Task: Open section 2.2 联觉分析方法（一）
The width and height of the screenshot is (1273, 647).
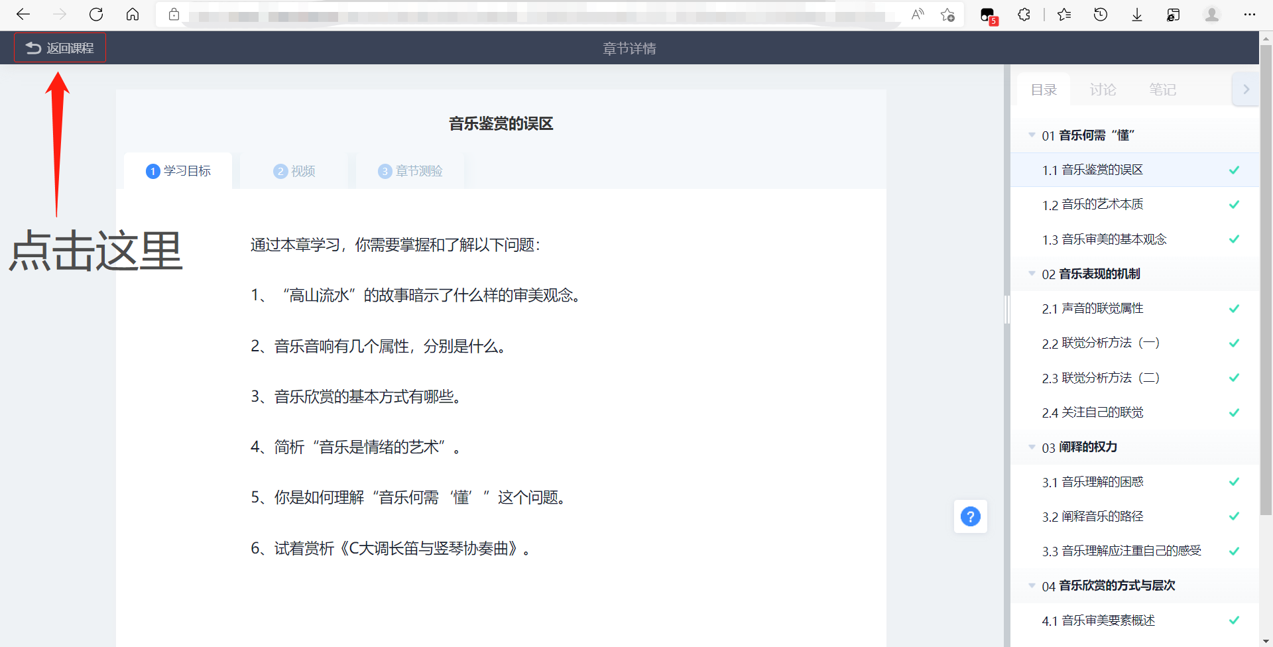Action: pyautogui.click(x=1134, y=343)
